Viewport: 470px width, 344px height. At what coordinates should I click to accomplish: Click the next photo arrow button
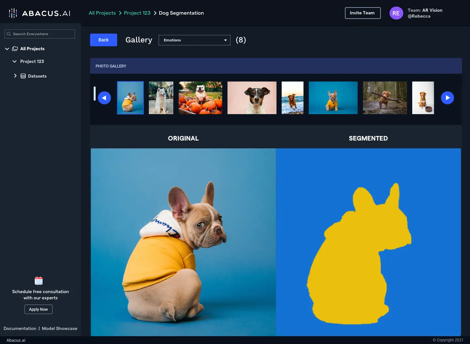(x=447, y=98)
